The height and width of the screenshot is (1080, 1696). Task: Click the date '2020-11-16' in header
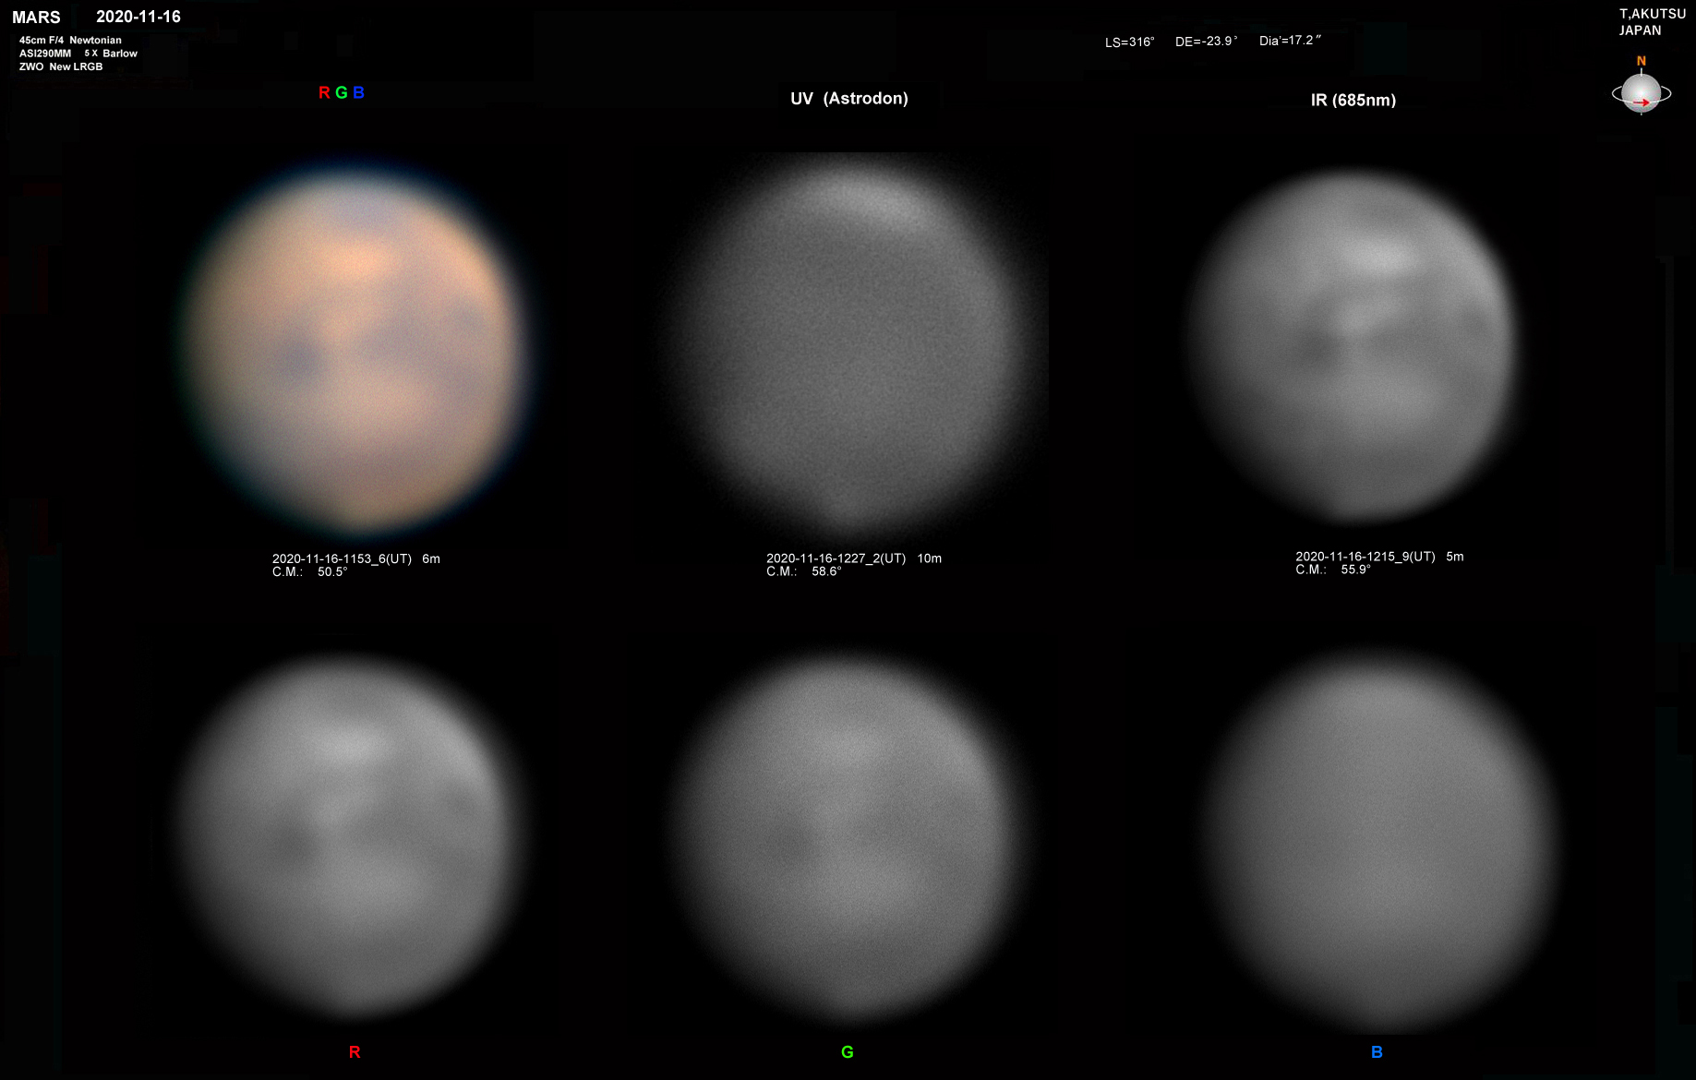pos(138,17)
